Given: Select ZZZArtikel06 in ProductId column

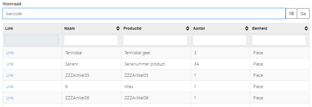Looking at the screenshot, I should pos(156,98).
